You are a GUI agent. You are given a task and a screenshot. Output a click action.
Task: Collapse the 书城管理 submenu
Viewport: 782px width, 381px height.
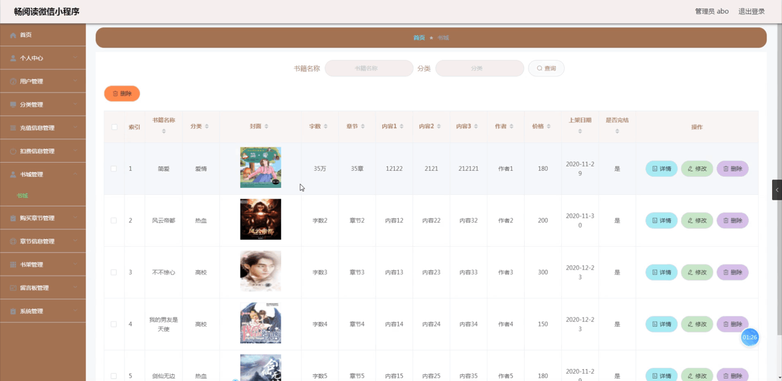pyautogui.click(x=37, y=174)
